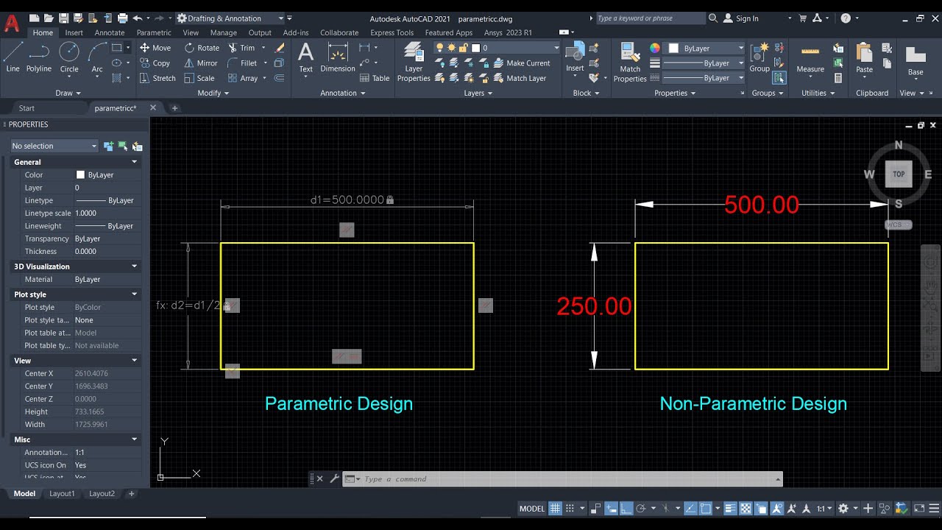942x530 pixels.
Task: Open the Manage ribbon tab
Action: tap(224, 32)
